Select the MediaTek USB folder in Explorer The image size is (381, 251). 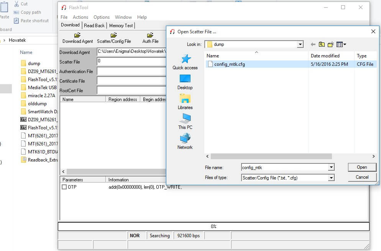(39, 88)
